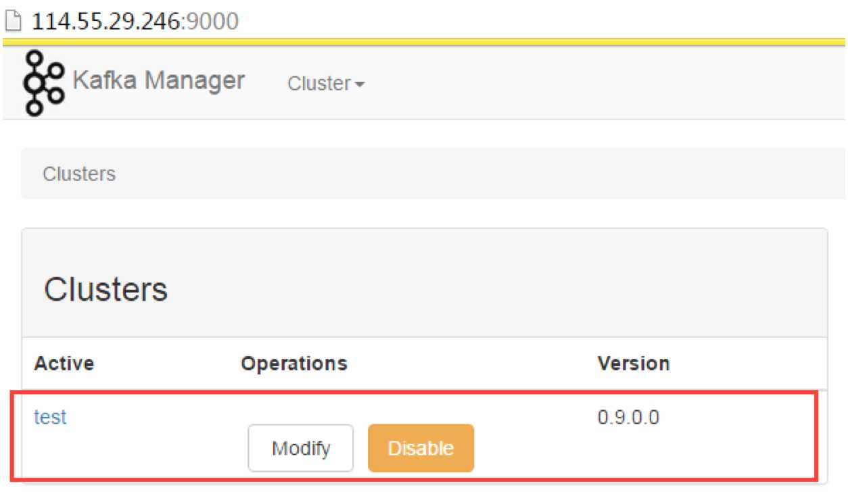
Task: Select the 0.9.0.0 version cell
Action: pos(628,418)
